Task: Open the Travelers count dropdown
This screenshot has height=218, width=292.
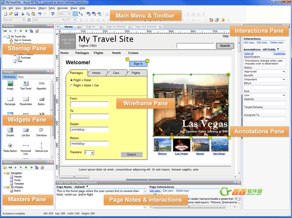Action: [x=89, y=153]
